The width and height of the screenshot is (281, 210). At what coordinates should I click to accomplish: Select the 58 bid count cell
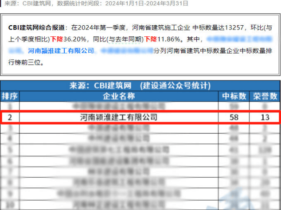click(234, 118)
